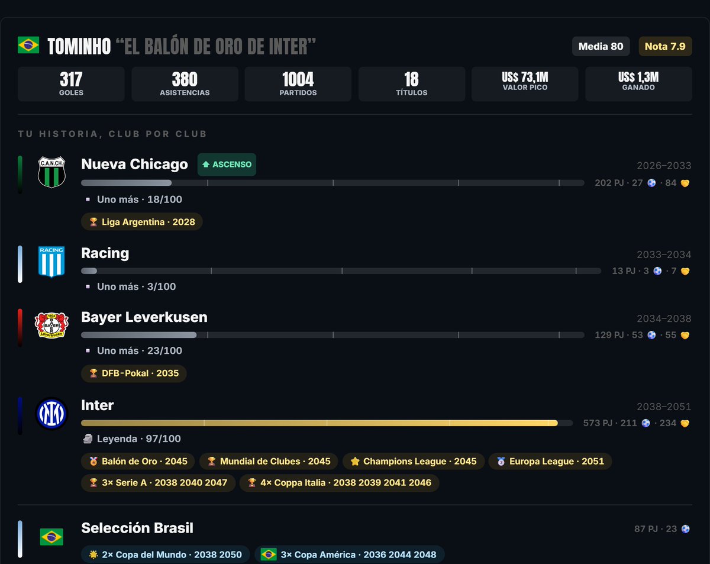Viewport: 710px width, 564px height.
Task: Click the Inter assists icon
Action: pyautogui.click(x=685, y=423)
